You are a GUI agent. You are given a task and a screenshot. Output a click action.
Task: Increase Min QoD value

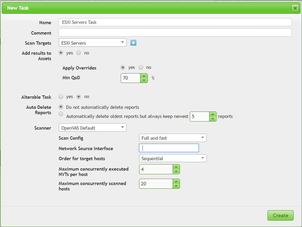coord(144,76)
